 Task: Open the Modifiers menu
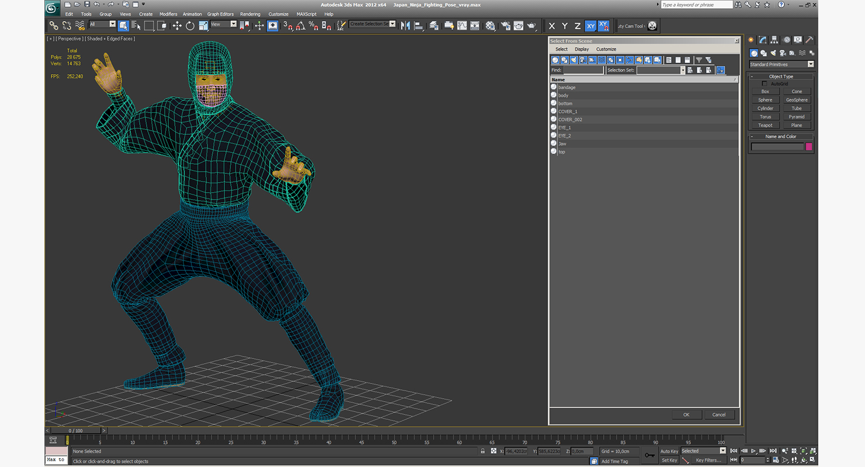coord(168,14)
